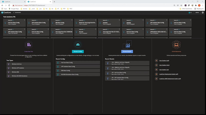The image size is (206, 115).
Task: Close the qqqqqq session card
Action: [143, 20]
